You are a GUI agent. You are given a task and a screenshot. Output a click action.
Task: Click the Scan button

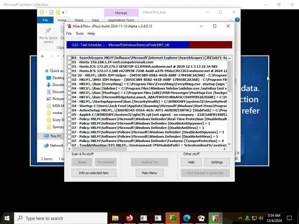[82, 162]
